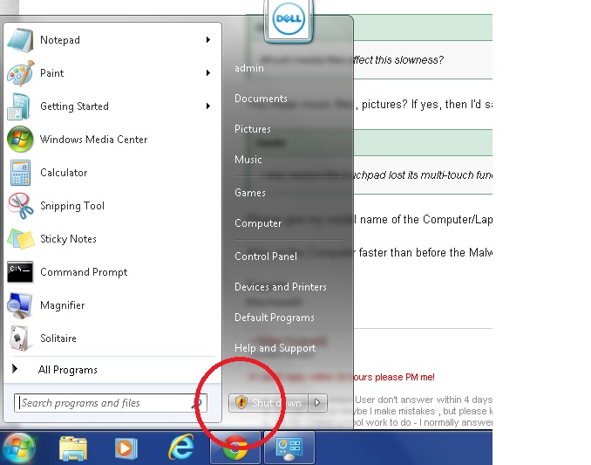Open Solitaire cards icon

point(19,338)
